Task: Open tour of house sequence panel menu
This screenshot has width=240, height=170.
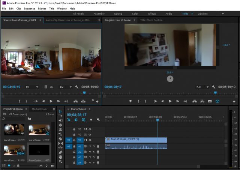Action: 89,109
